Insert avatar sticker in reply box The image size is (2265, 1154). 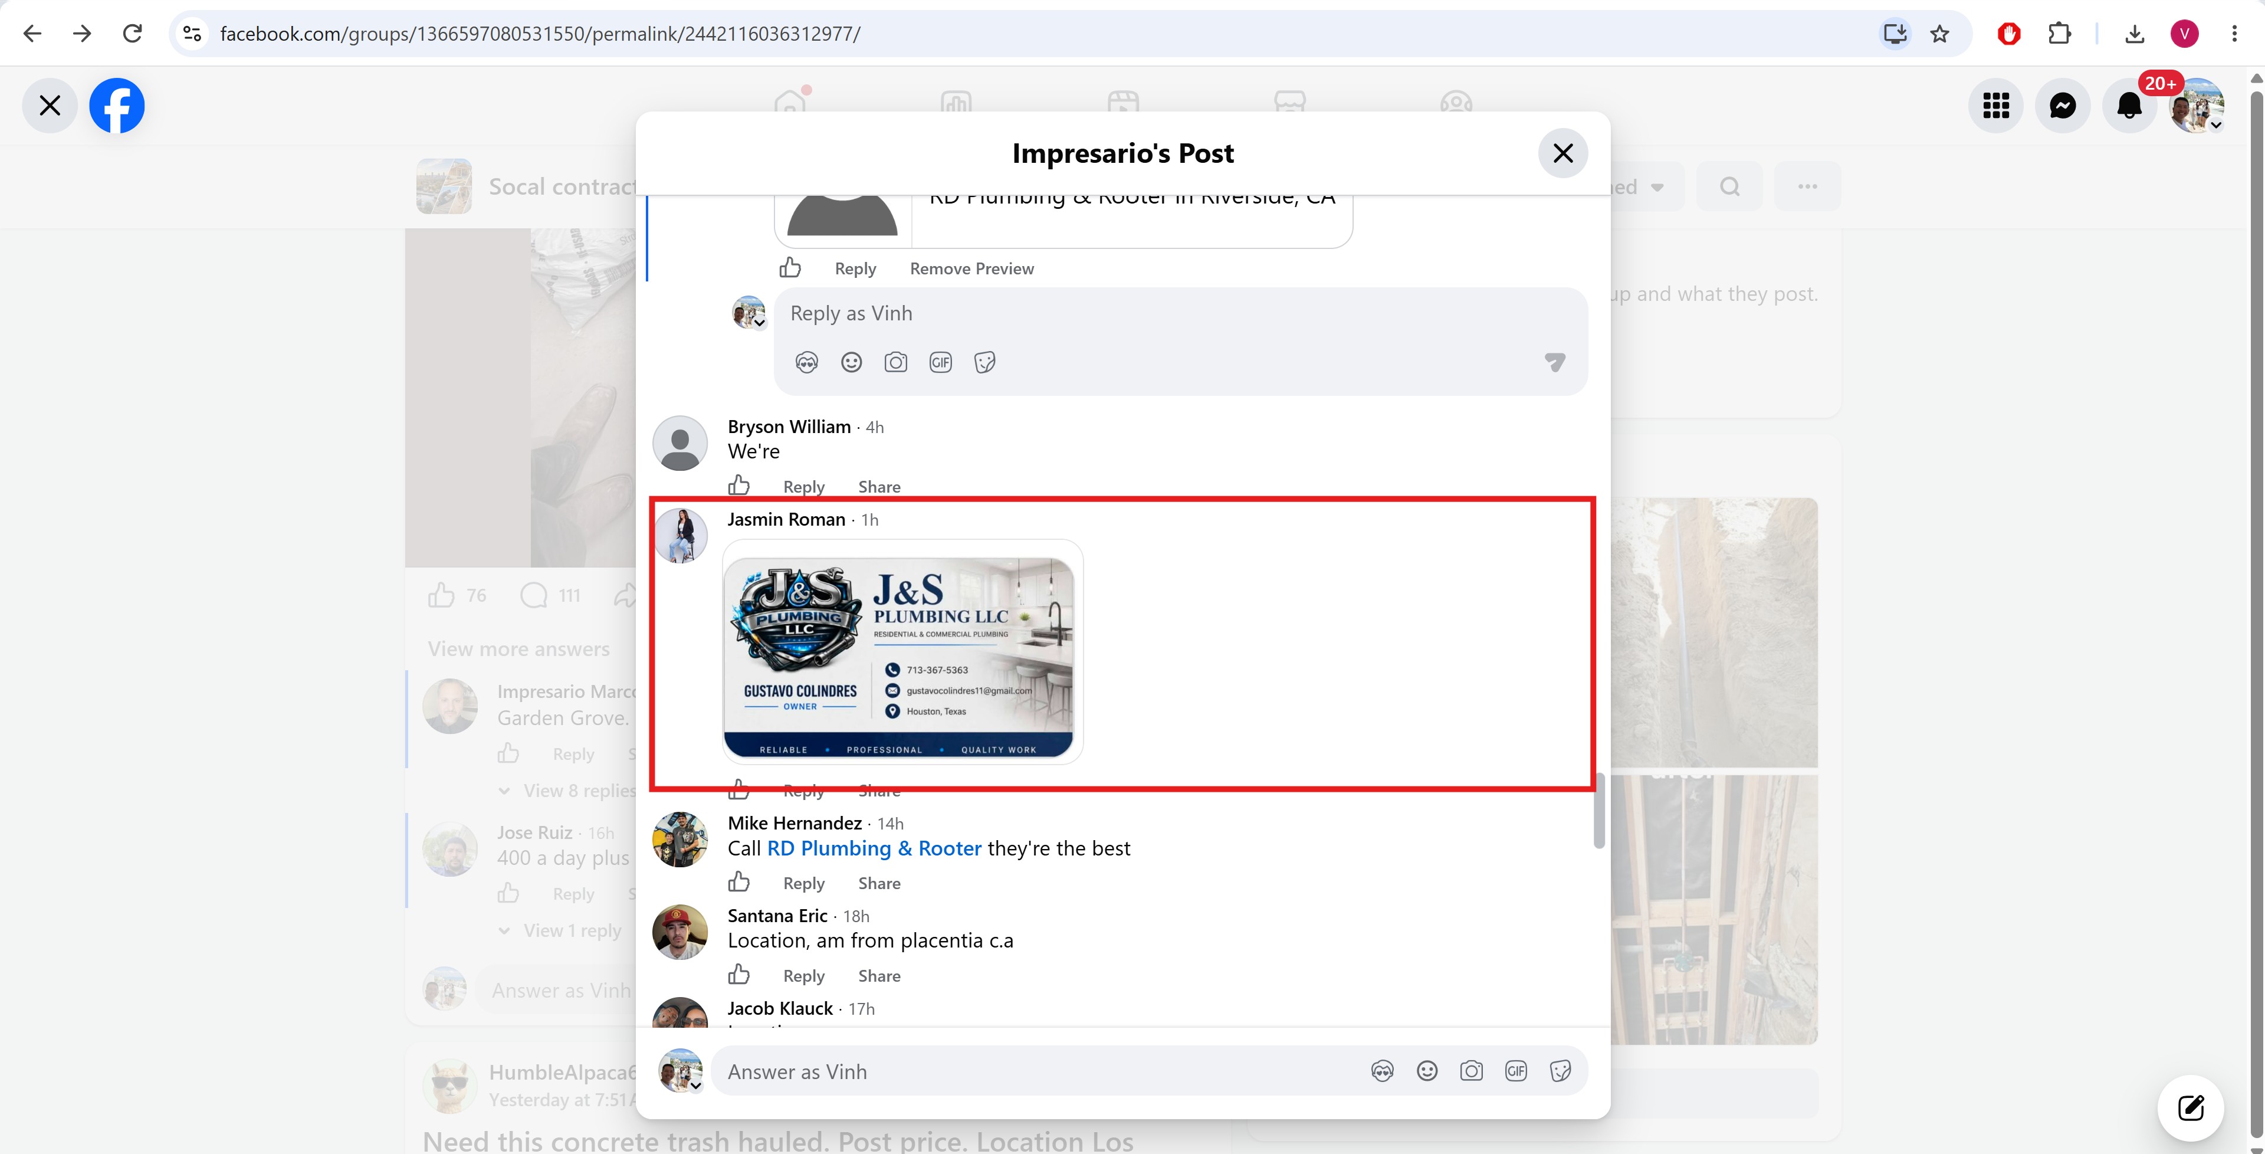[x=806, y=362]
